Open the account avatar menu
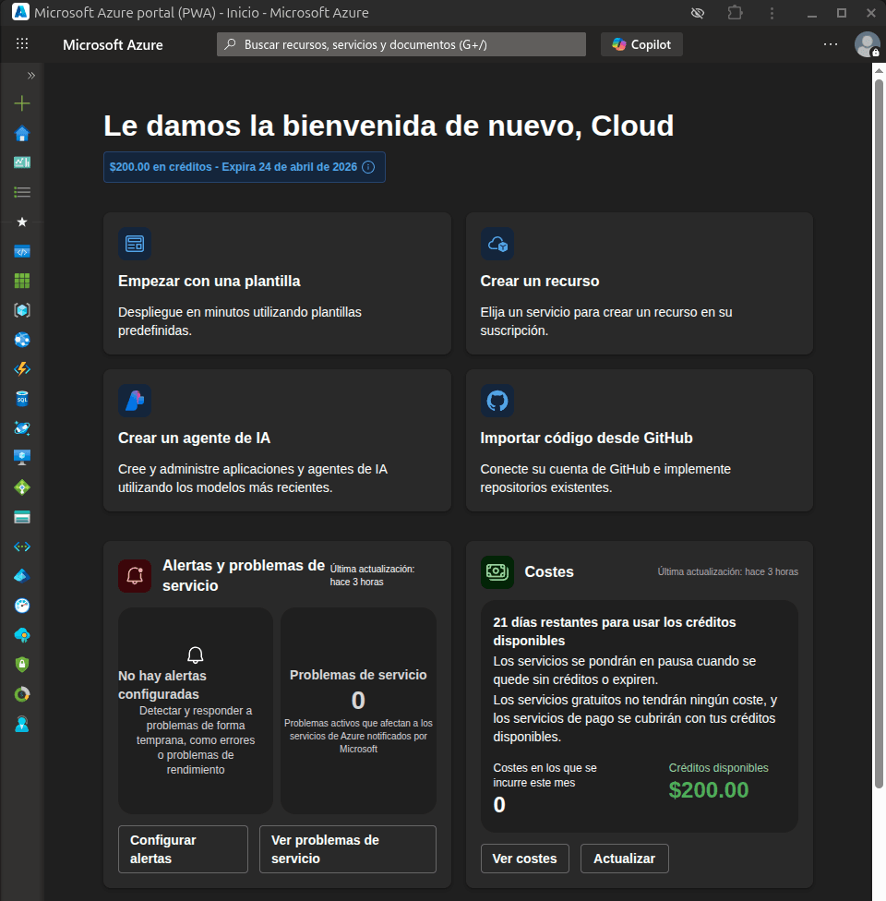This screenshot has width=886, height=901. [867, 44]
